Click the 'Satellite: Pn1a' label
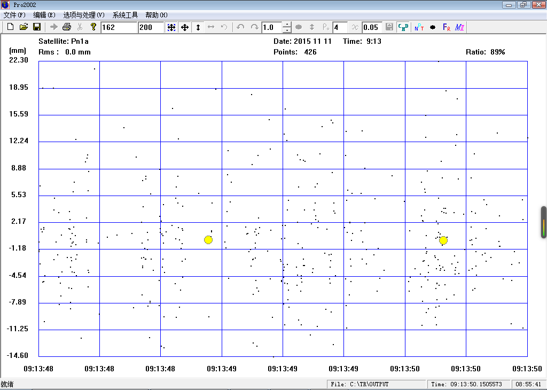Screen dimensions: 547x390 pyautogui.click(x=64, y=41)
